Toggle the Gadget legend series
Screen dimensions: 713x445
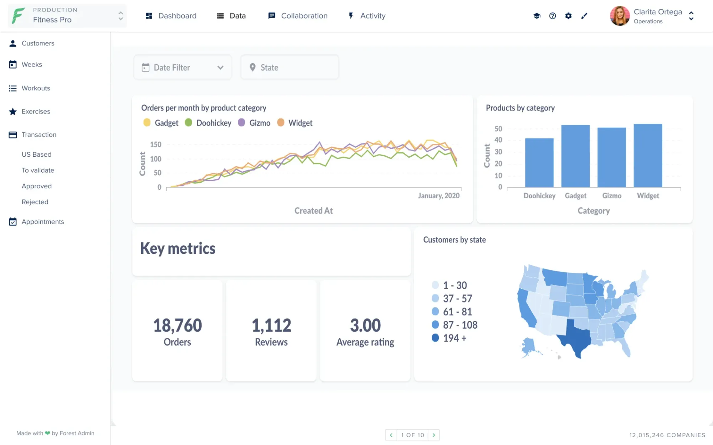point(161,123)
